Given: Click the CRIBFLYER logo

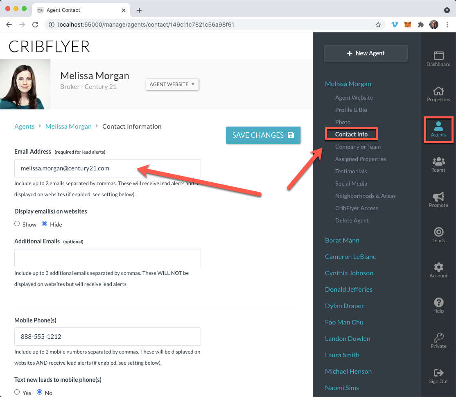Looking at the screenshot, I should click(x=49, y=47).
